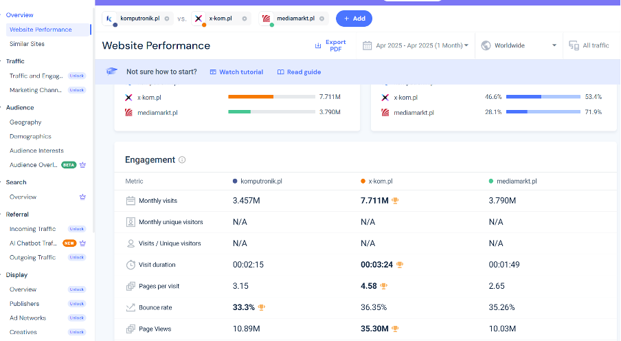
Task: Click the trophy next to 33.3% bounce rate
Action: [262, 307]
